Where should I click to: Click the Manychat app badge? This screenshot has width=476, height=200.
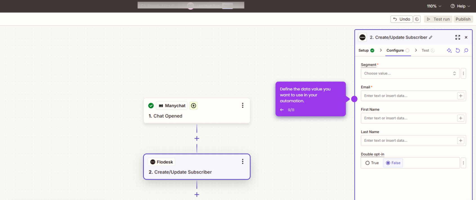172,106
